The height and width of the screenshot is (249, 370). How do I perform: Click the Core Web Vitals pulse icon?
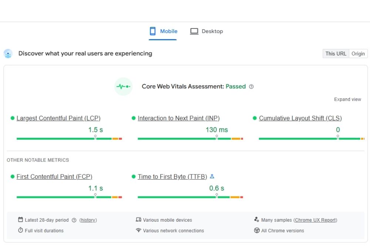123,86
